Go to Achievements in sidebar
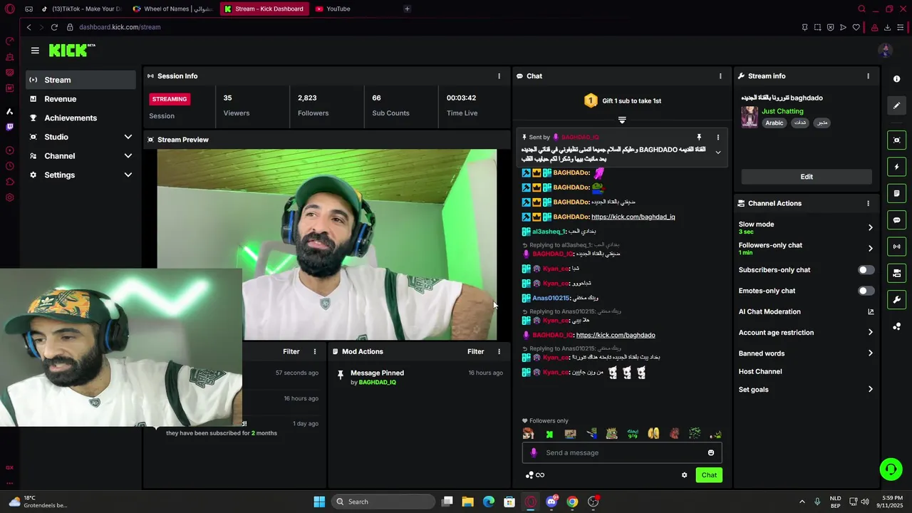 81,118
